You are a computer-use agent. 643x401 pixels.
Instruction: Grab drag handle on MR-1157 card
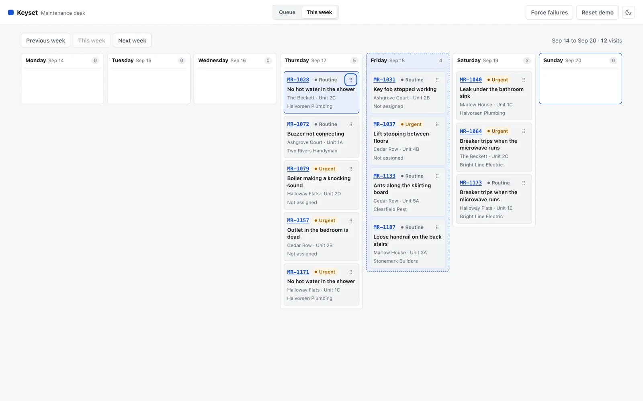351,221
